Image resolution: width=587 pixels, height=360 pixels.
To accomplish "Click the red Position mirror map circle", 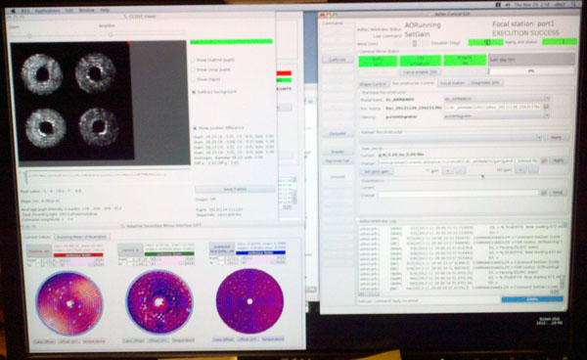I will tap(69, 303).
